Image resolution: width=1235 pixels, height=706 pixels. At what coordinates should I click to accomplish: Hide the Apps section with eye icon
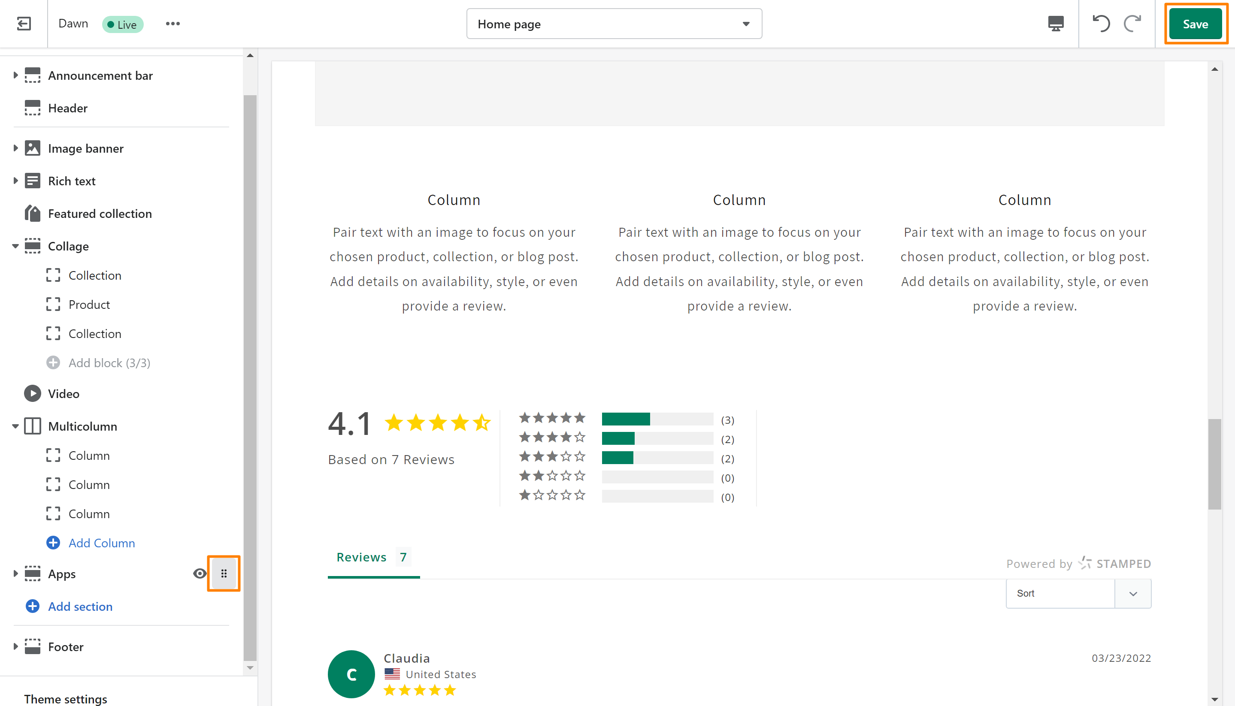click(x=200, y=573)
